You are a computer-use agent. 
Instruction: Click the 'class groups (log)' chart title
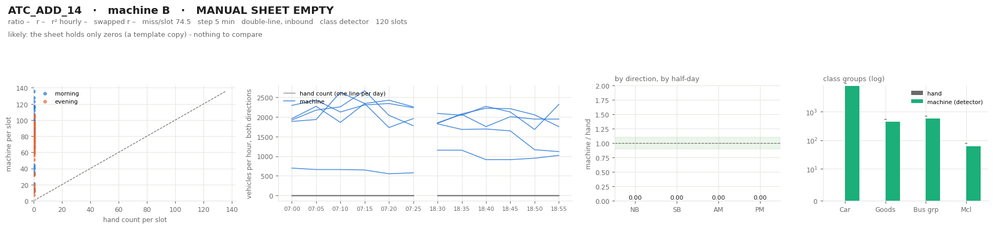click(x=854, y=79)
